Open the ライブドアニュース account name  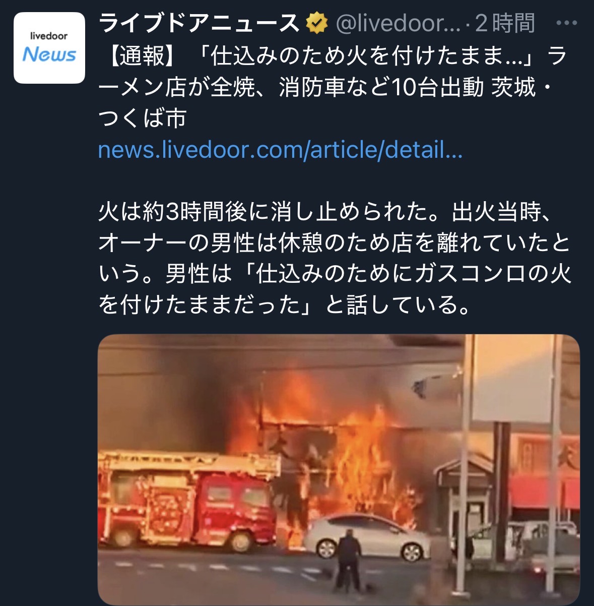(199, 24)
